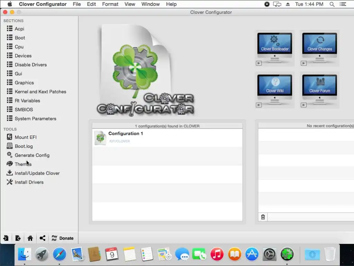Click Clover Configurator icon in the Dock
354x266 pixels.
coord(287,254)
